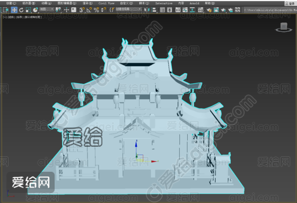Open the Civil View menu
The width and height of the screenshot is (297, 203).
point(106,3)
